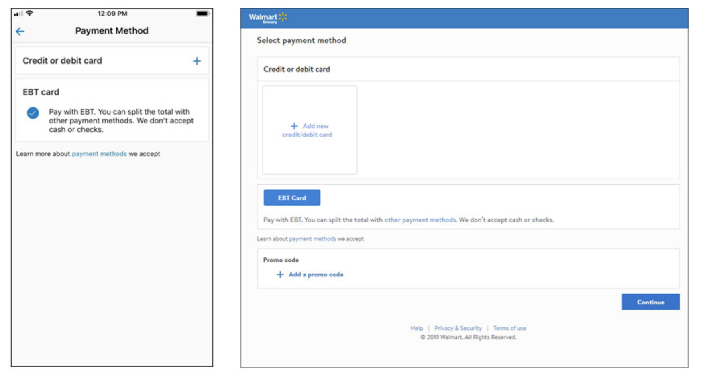The height and width of the screenshot is (379, 713).
Task: Open the Terms of use link
Action: pos(509,328)
